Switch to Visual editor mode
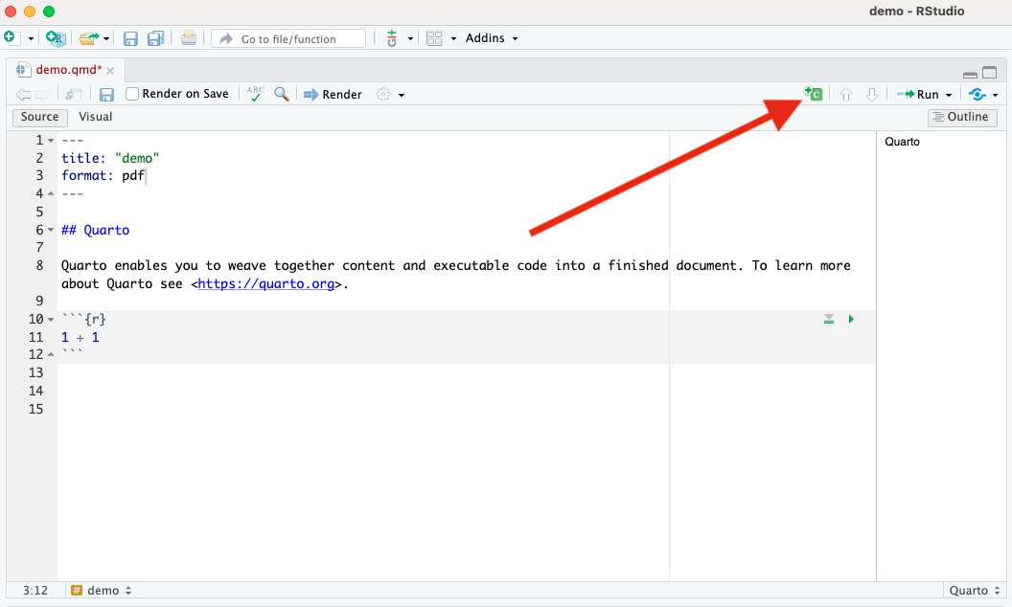Screen dimensions: 1012x607 click(95, 117)
